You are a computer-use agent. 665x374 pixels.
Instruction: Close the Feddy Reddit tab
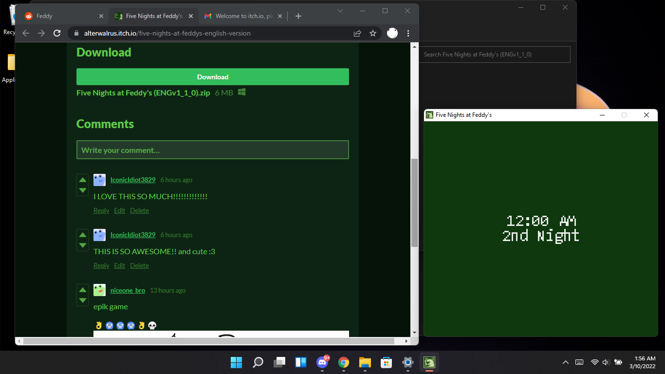(101, 16)
